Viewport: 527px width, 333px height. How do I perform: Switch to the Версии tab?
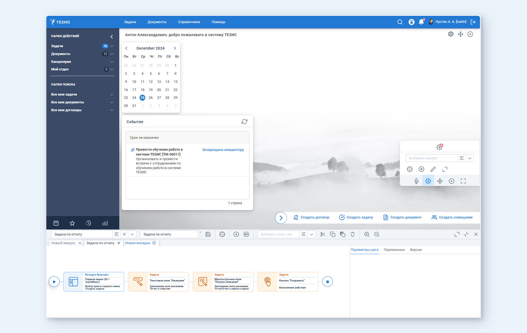click(416, 250)
